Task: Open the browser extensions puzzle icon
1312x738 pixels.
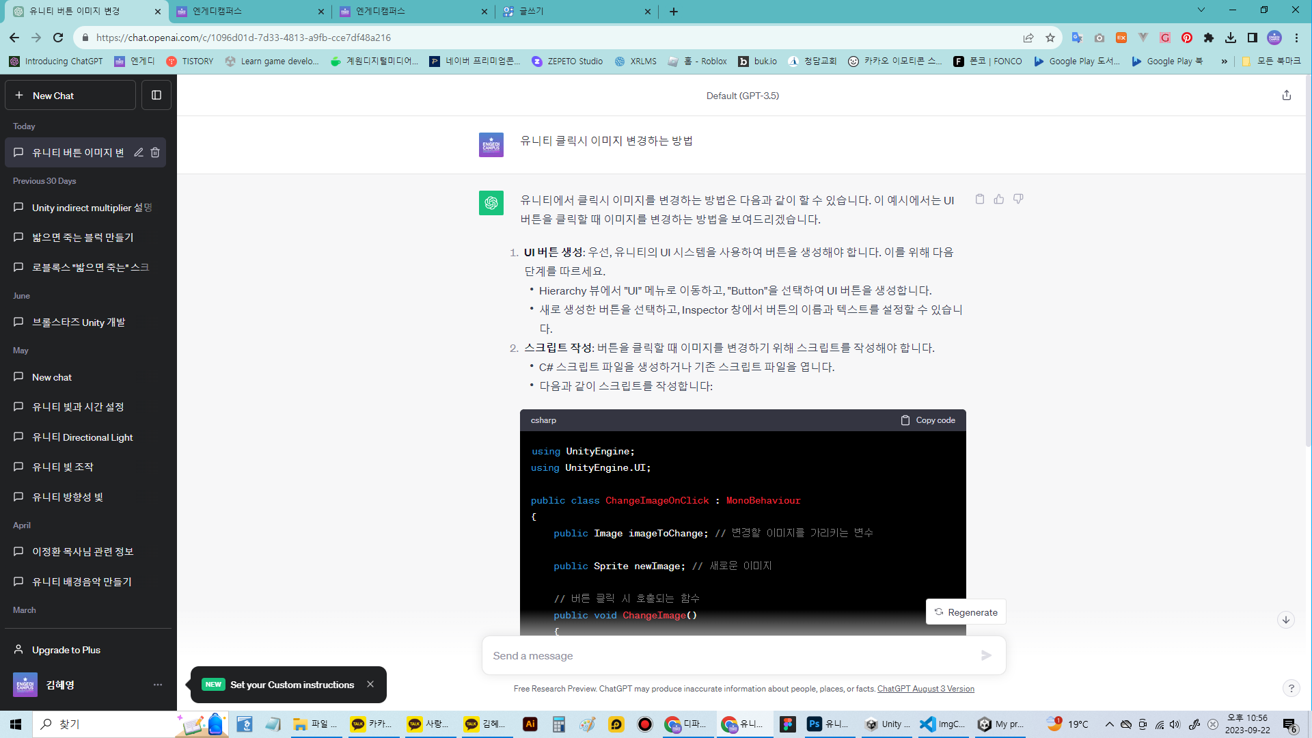Action: click(x=1208, y=38)
